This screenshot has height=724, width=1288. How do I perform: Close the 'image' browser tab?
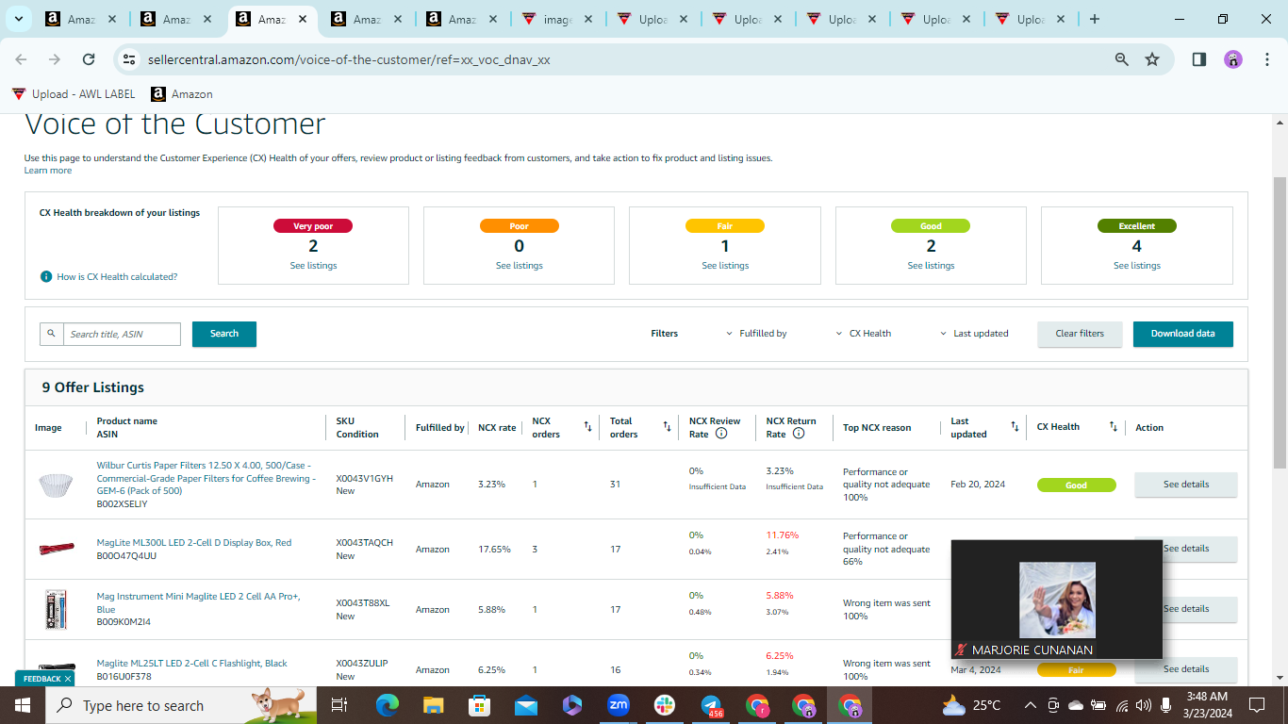(589, 19)
